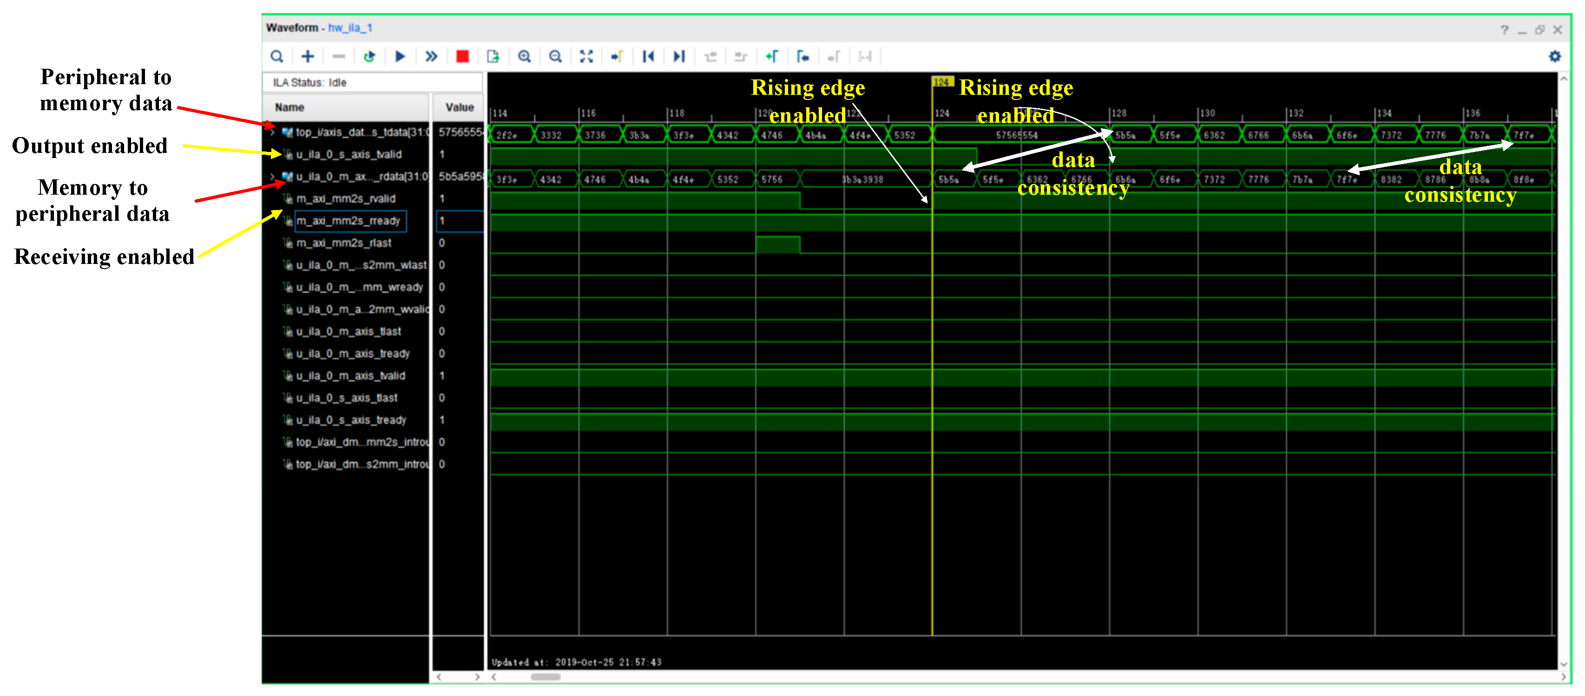Click previous marker icon
Image resolution: width=1585 pixels, height=696 pixels.
[x=802, y=57]
